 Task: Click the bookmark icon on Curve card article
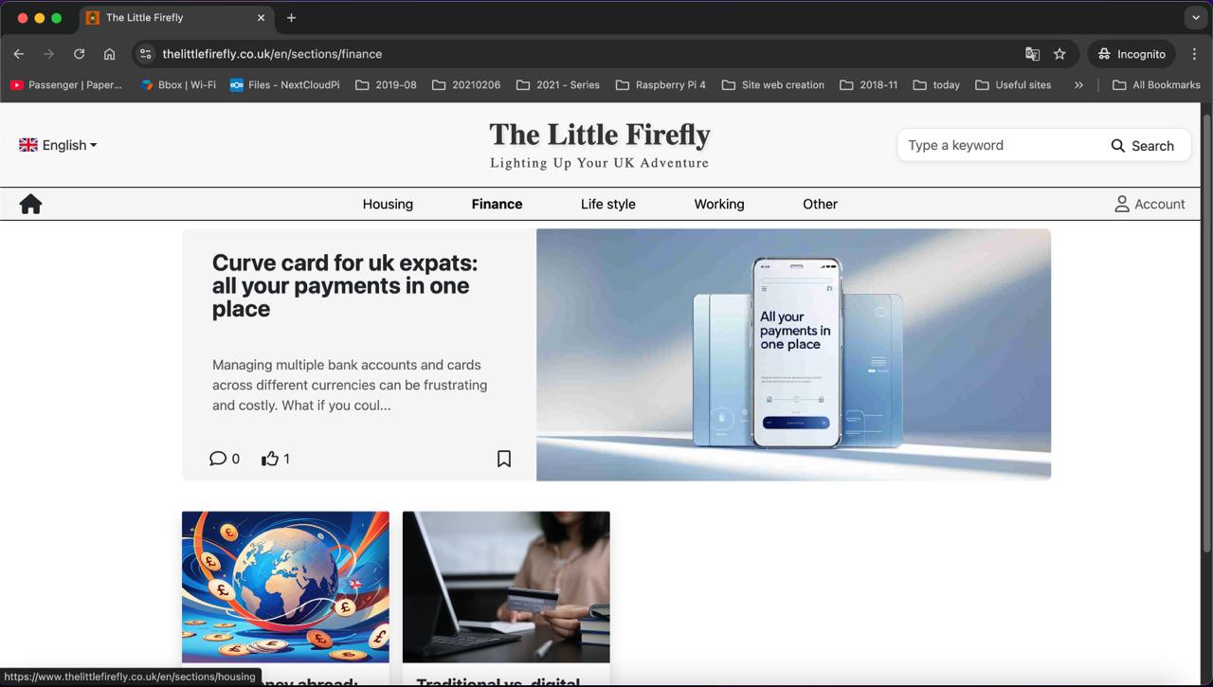(x=504, y=459)
